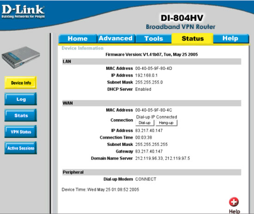Click the DI-804HV model title
Viewport: 254px width, 214px height.
tap(182, 18)
